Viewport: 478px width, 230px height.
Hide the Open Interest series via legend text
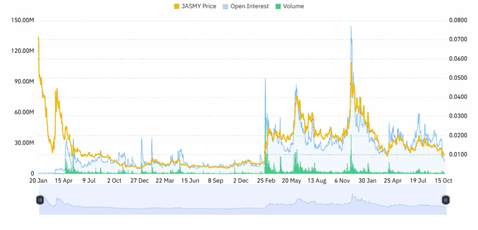point(249,7)
